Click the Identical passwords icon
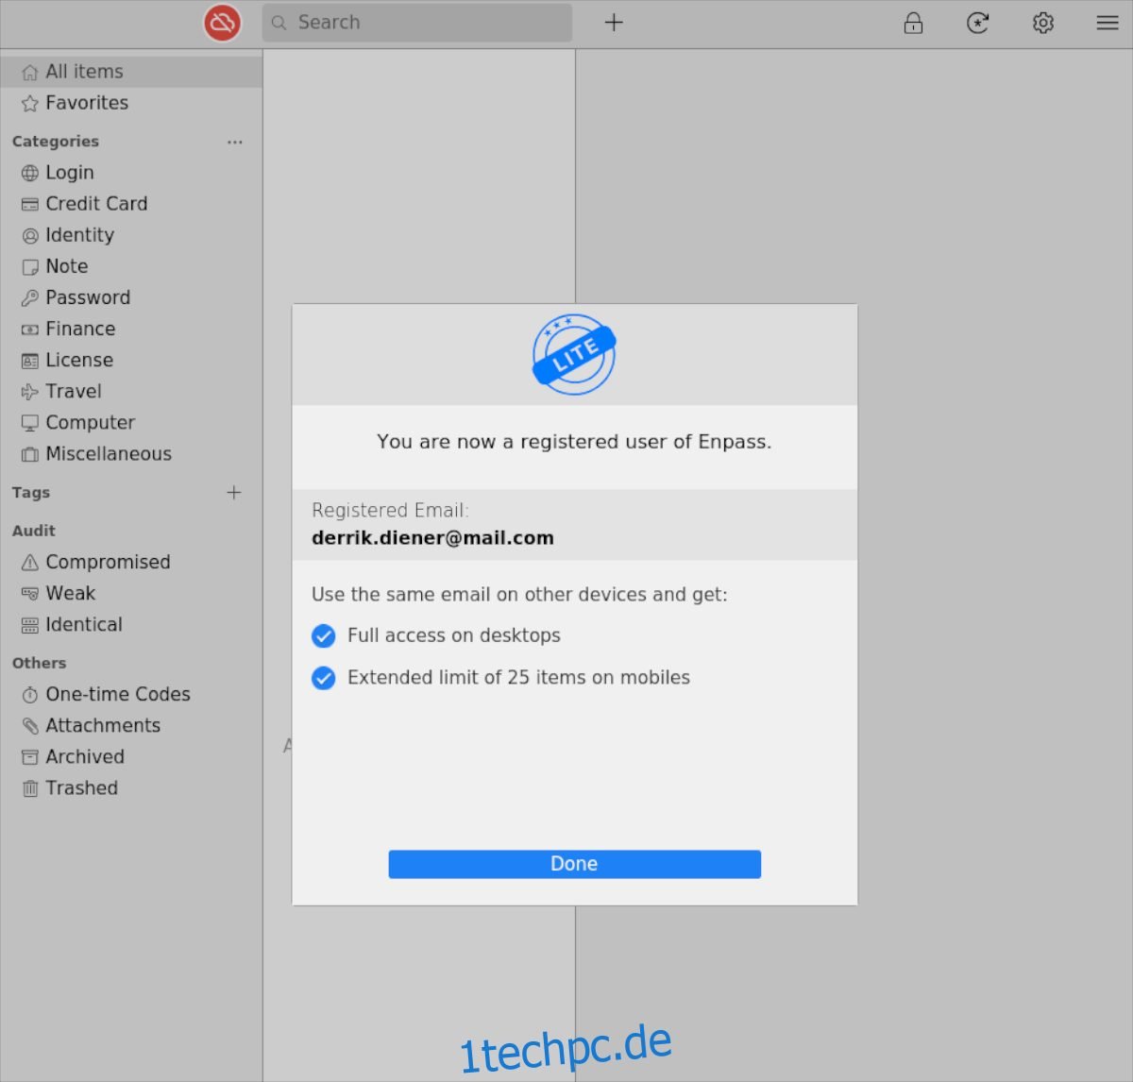 (30, 625)
